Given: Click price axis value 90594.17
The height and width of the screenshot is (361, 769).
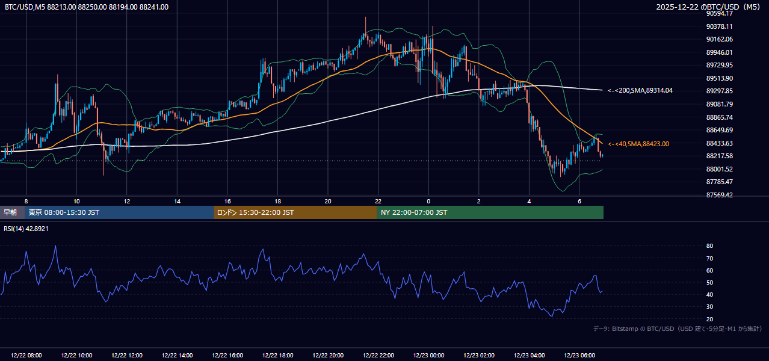Looking at the screenshot, I should [719, 13].
